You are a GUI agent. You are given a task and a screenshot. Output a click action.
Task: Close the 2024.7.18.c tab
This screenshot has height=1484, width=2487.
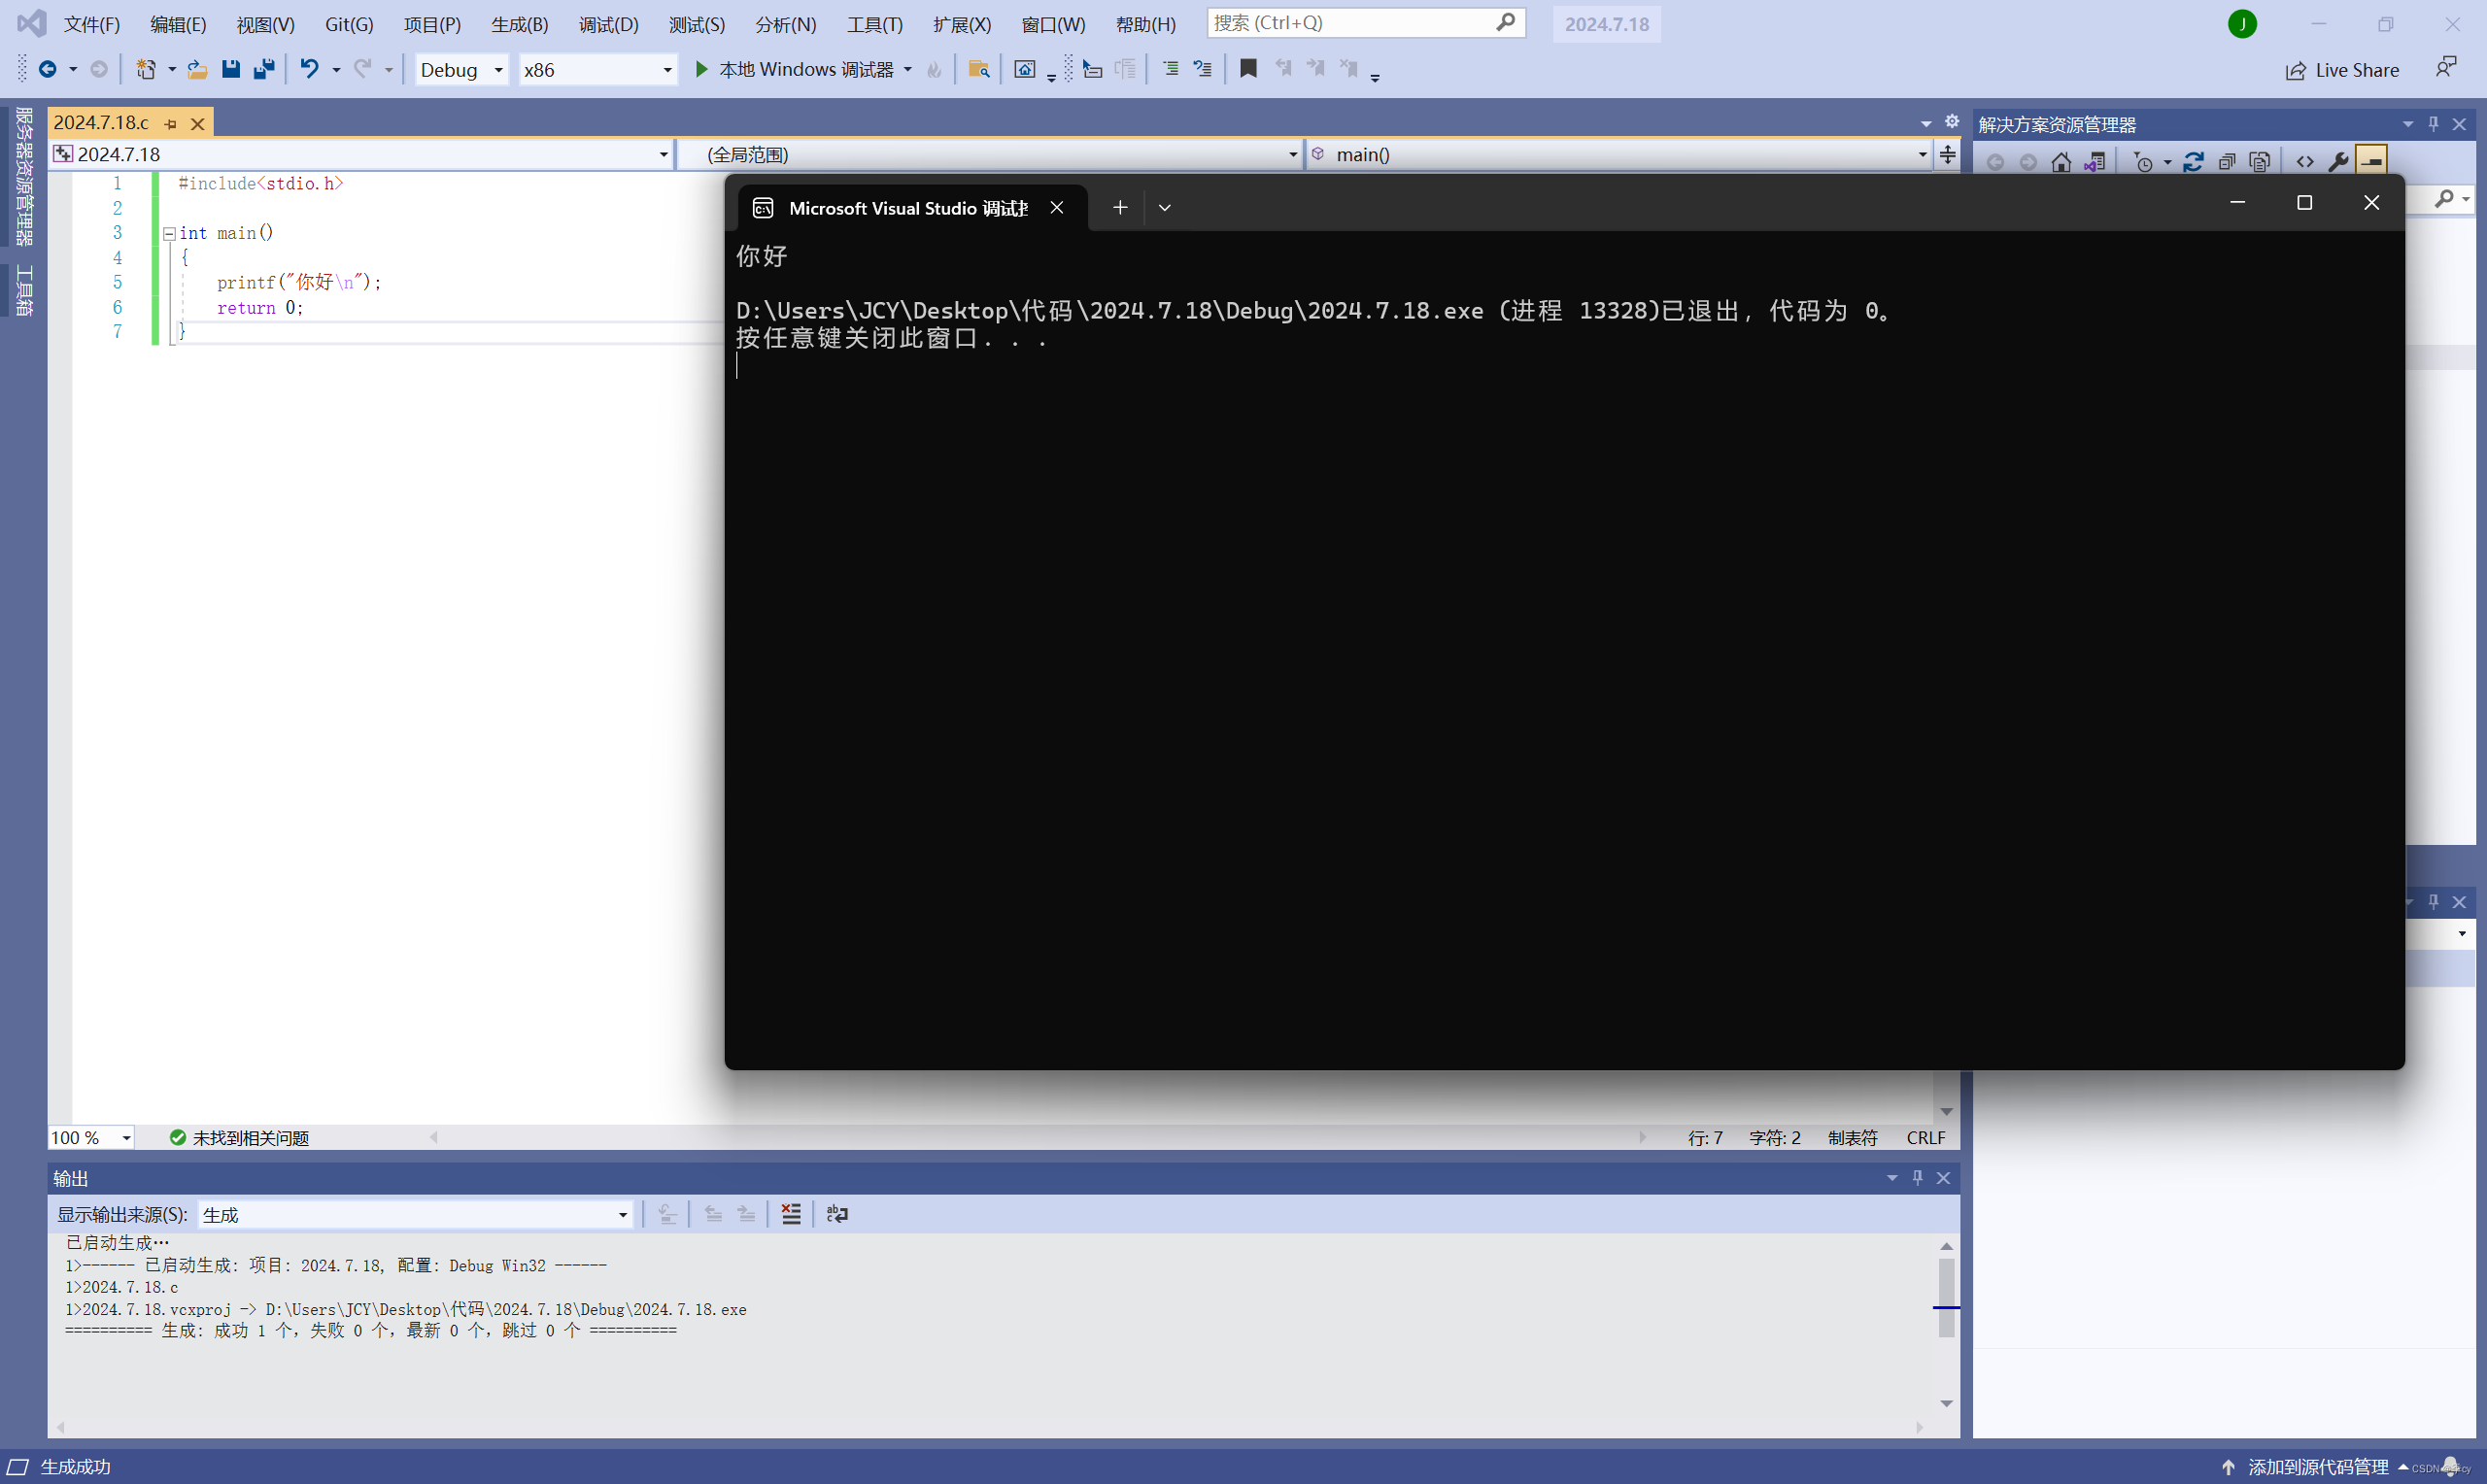(197, 123)
